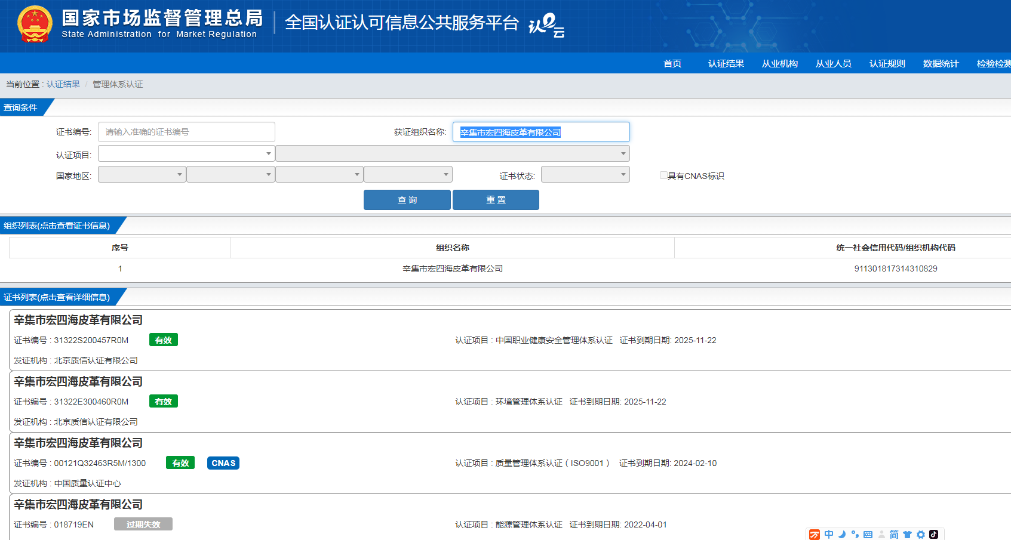Click the 查询 search button
The height and width of the screenshot is (540, 1011).
[x=407, y=200]
